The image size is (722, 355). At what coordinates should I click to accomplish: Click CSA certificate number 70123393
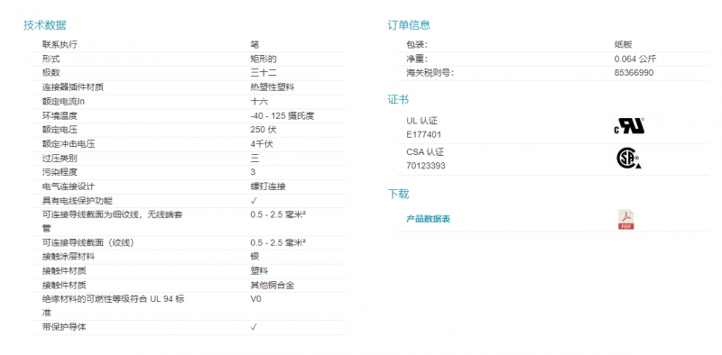click(x=426, y=166)
